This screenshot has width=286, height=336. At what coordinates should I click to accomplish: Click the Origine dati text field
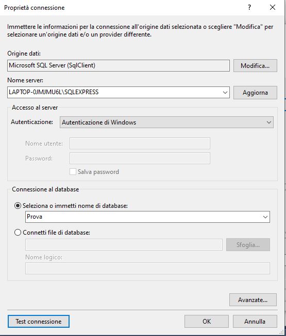119,65
